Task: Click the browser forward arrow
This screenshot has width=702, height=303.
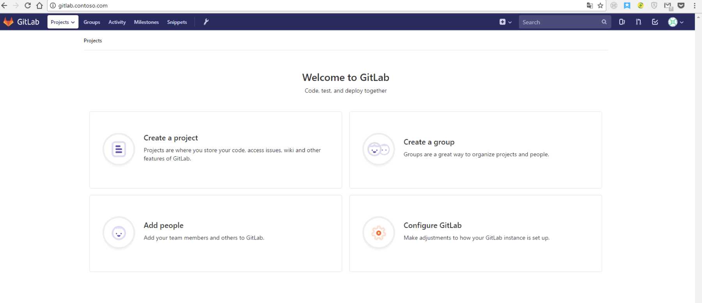Action: click(16, 5)
